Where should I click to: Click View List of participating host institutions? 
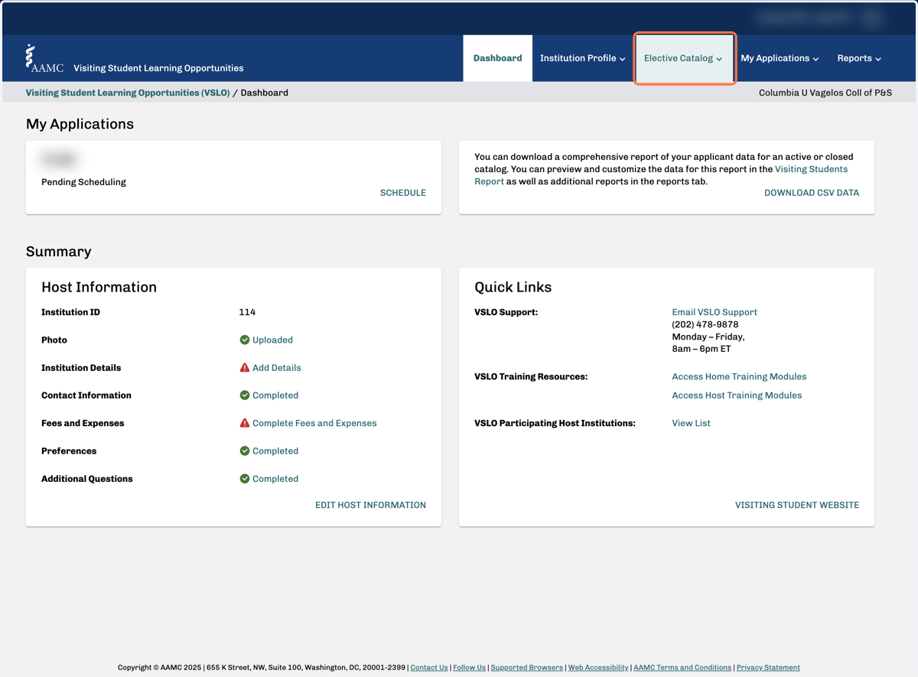click(691, 423)
